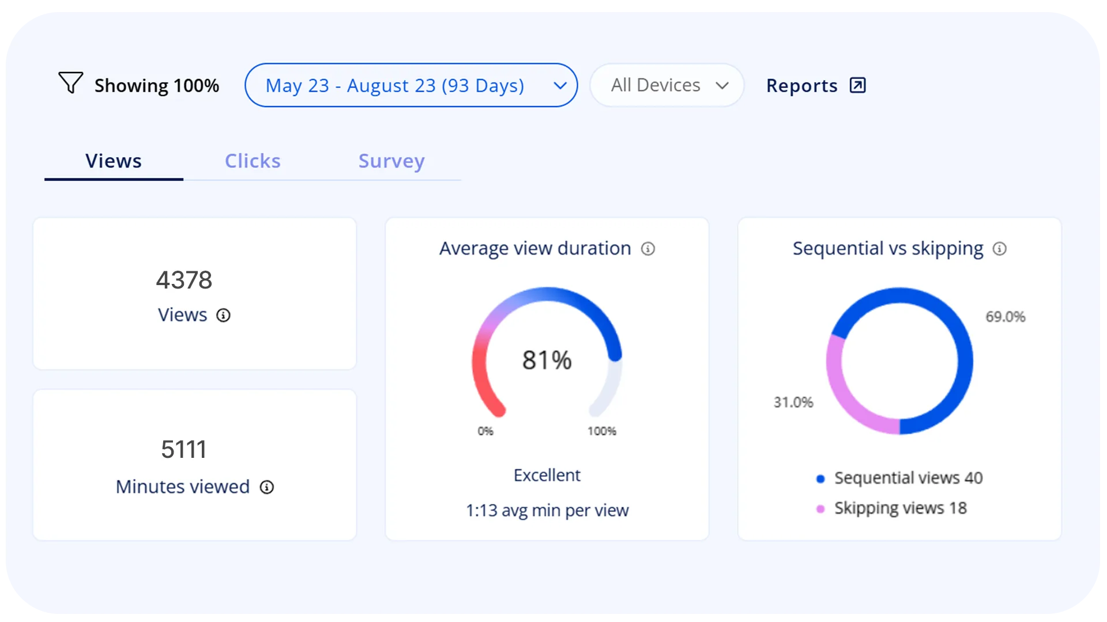Expand the date range chevron arrow
This screenshot has height=622, width=1107.
(560, 86)
